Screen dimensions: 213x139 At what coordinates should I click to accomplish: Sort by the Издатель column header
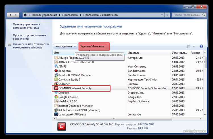click(148, 53)
